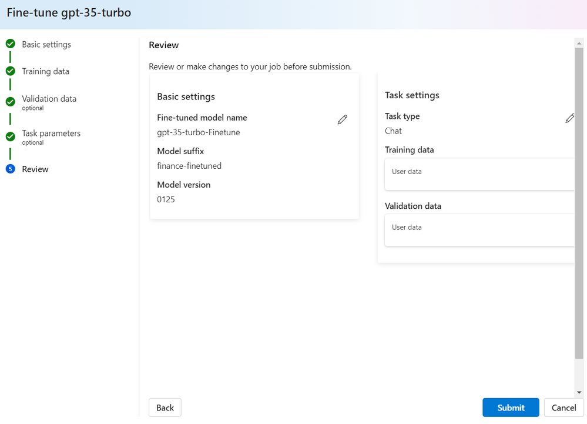Click the model version value 0125
This screenshot has height=424, width=587.
(166, 199)
